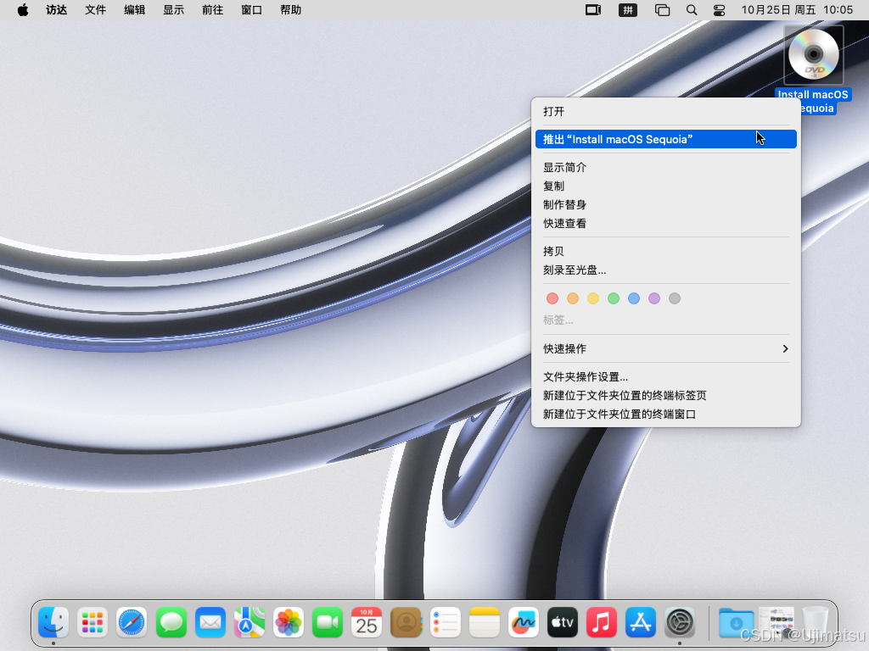Open Launchpad in the Dock
The image size is (869, 651).
point(93,622)
